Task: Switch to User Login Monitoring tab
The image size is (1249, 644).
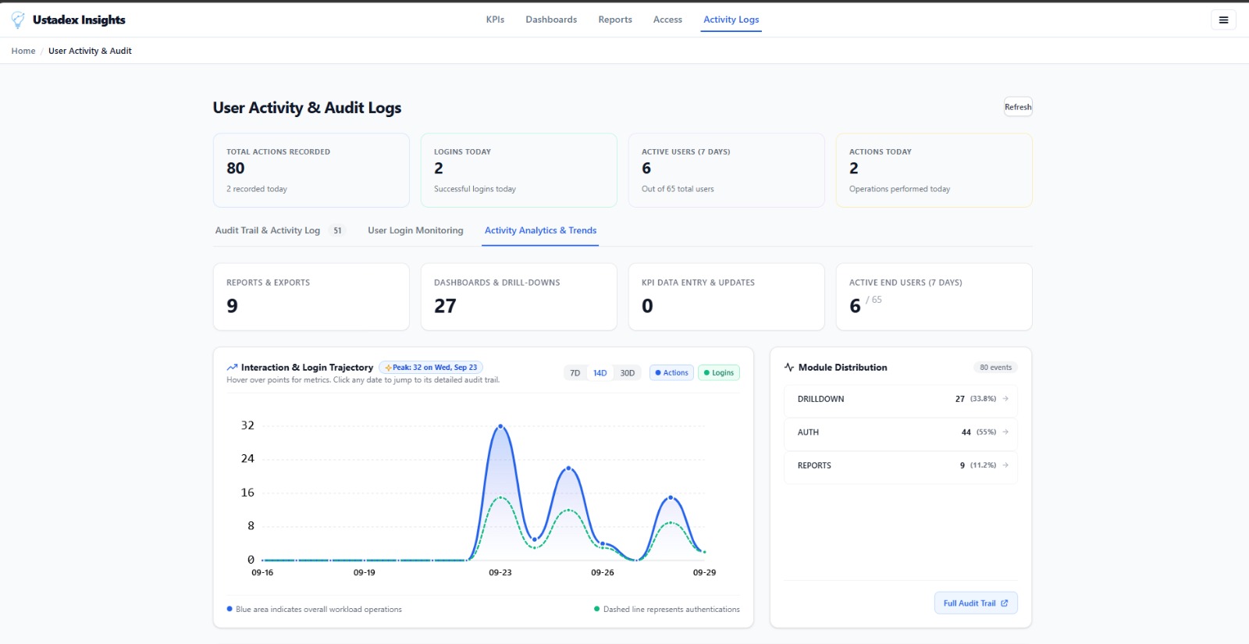Action: (415, 230)
